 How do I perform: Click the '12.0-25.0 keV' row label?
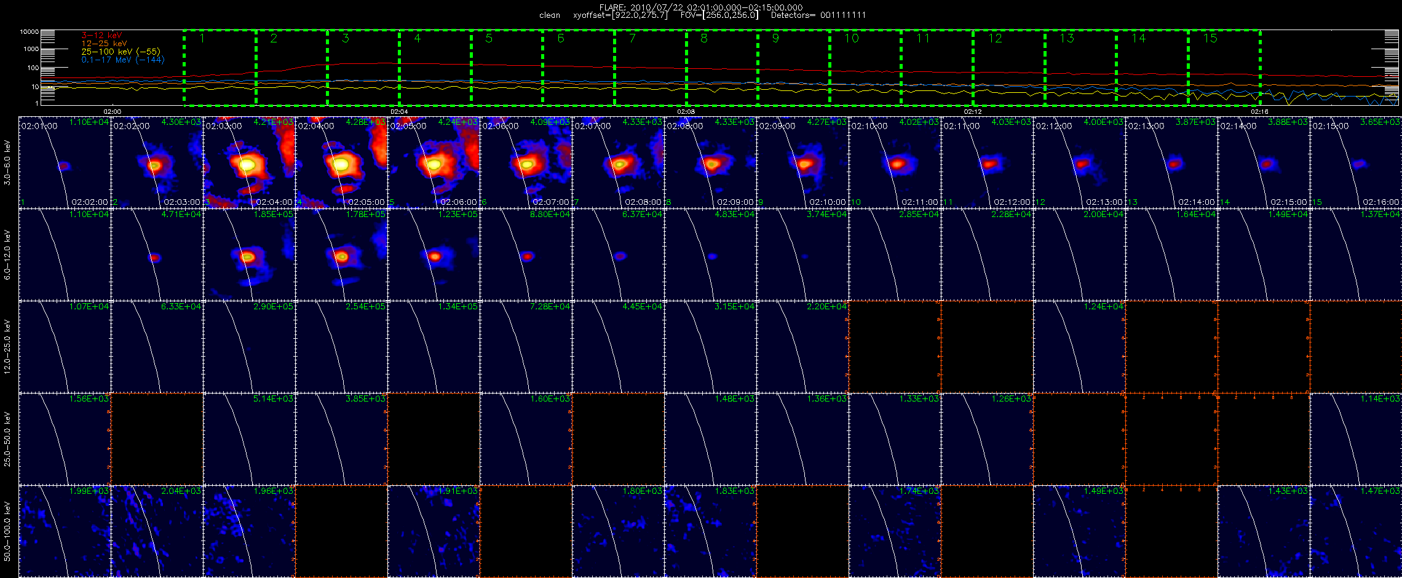7,347
